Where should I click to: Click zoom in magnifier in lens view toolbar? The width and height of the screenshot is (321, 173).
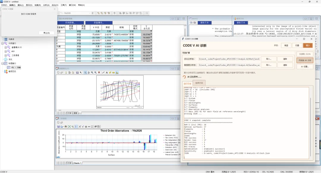92,73
